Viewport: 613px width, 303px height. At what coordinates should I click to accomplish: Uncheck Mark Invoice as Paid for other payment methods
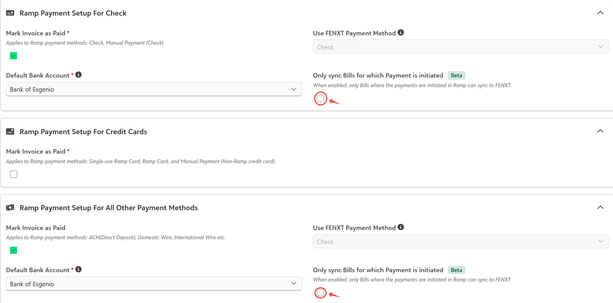[14, 250]
